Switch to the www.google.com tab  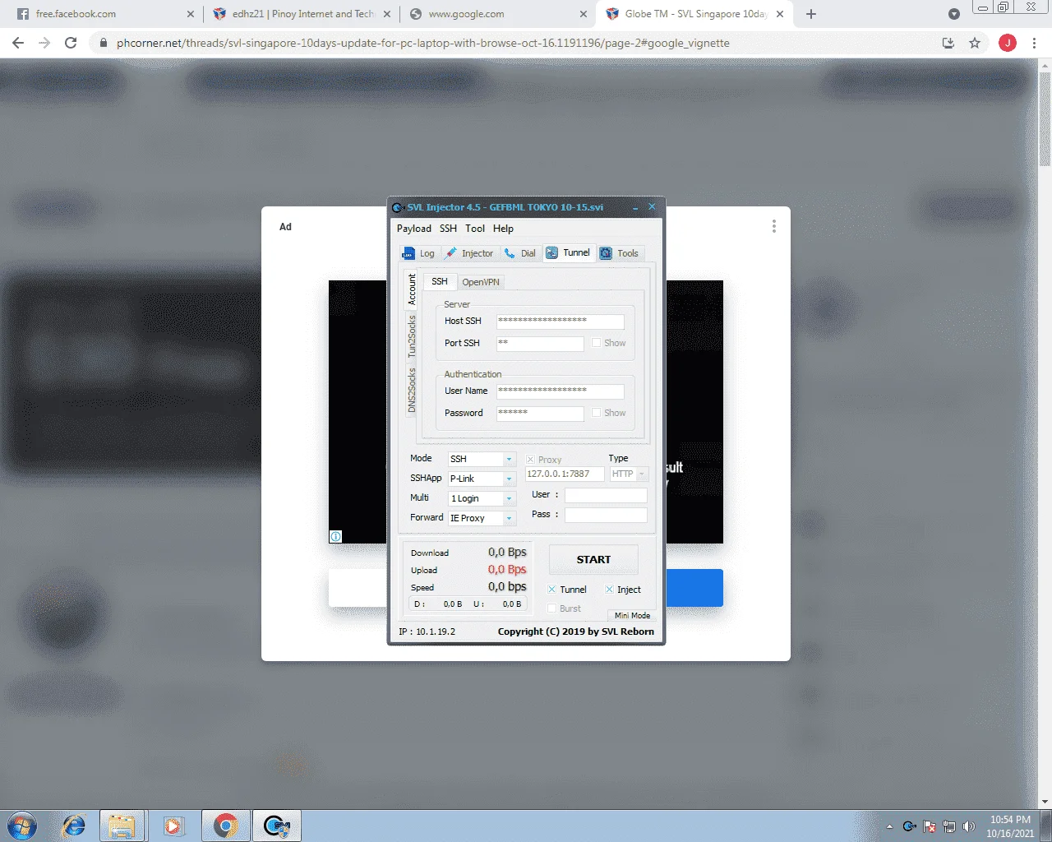coord(498,14)
